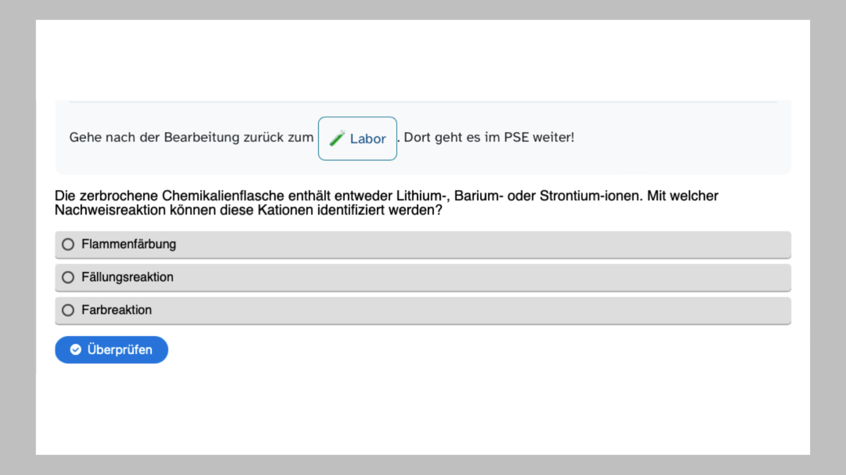
Task: Click empty space in the Fällungsreaktion answer row
Action: click(463, 277)
